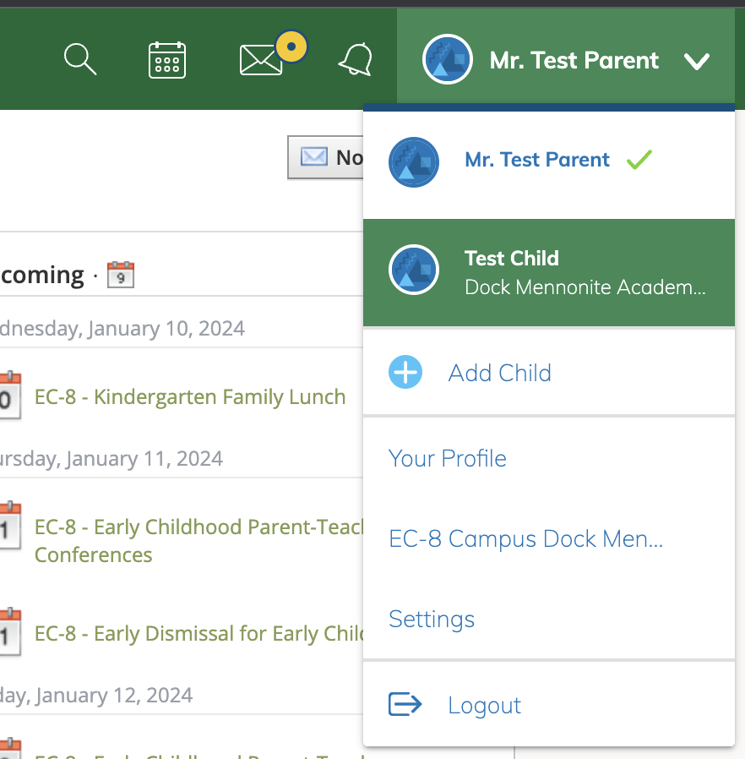The width and height of the screenshot is (745, 759).
Task: Click the Add Child plus icon
Action: pos(405,372)
